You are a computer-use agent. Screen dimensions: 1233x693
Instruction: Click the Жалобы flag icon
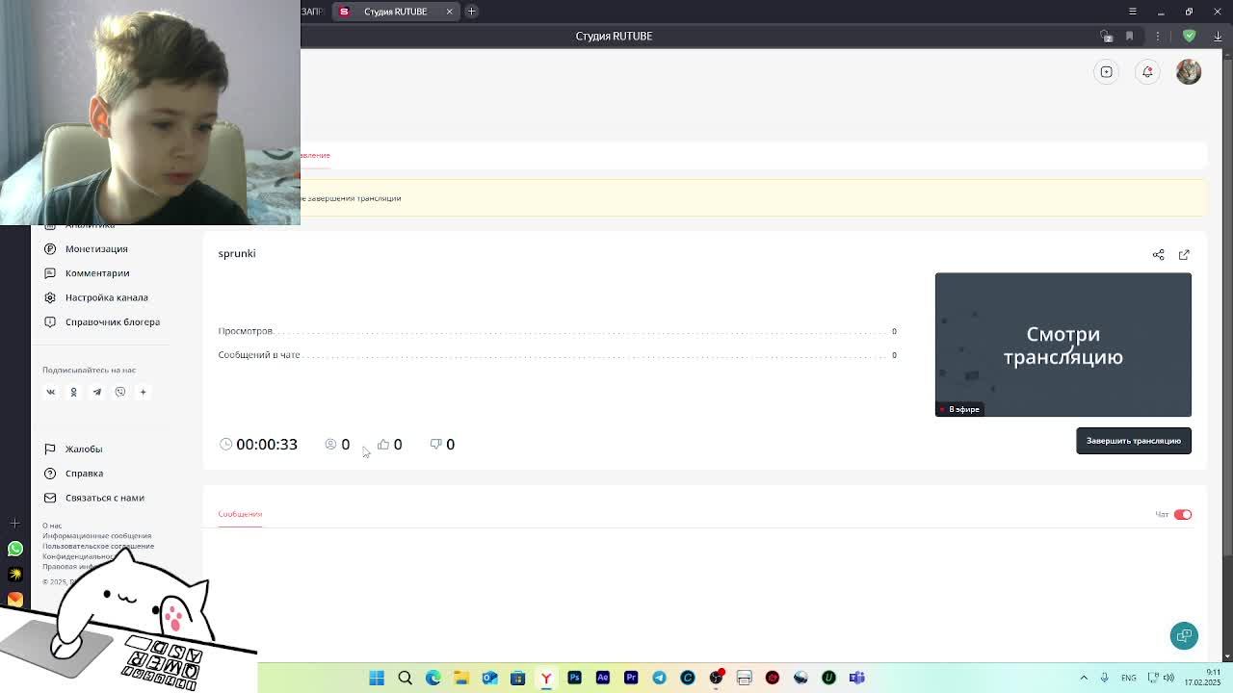[50, 449]
